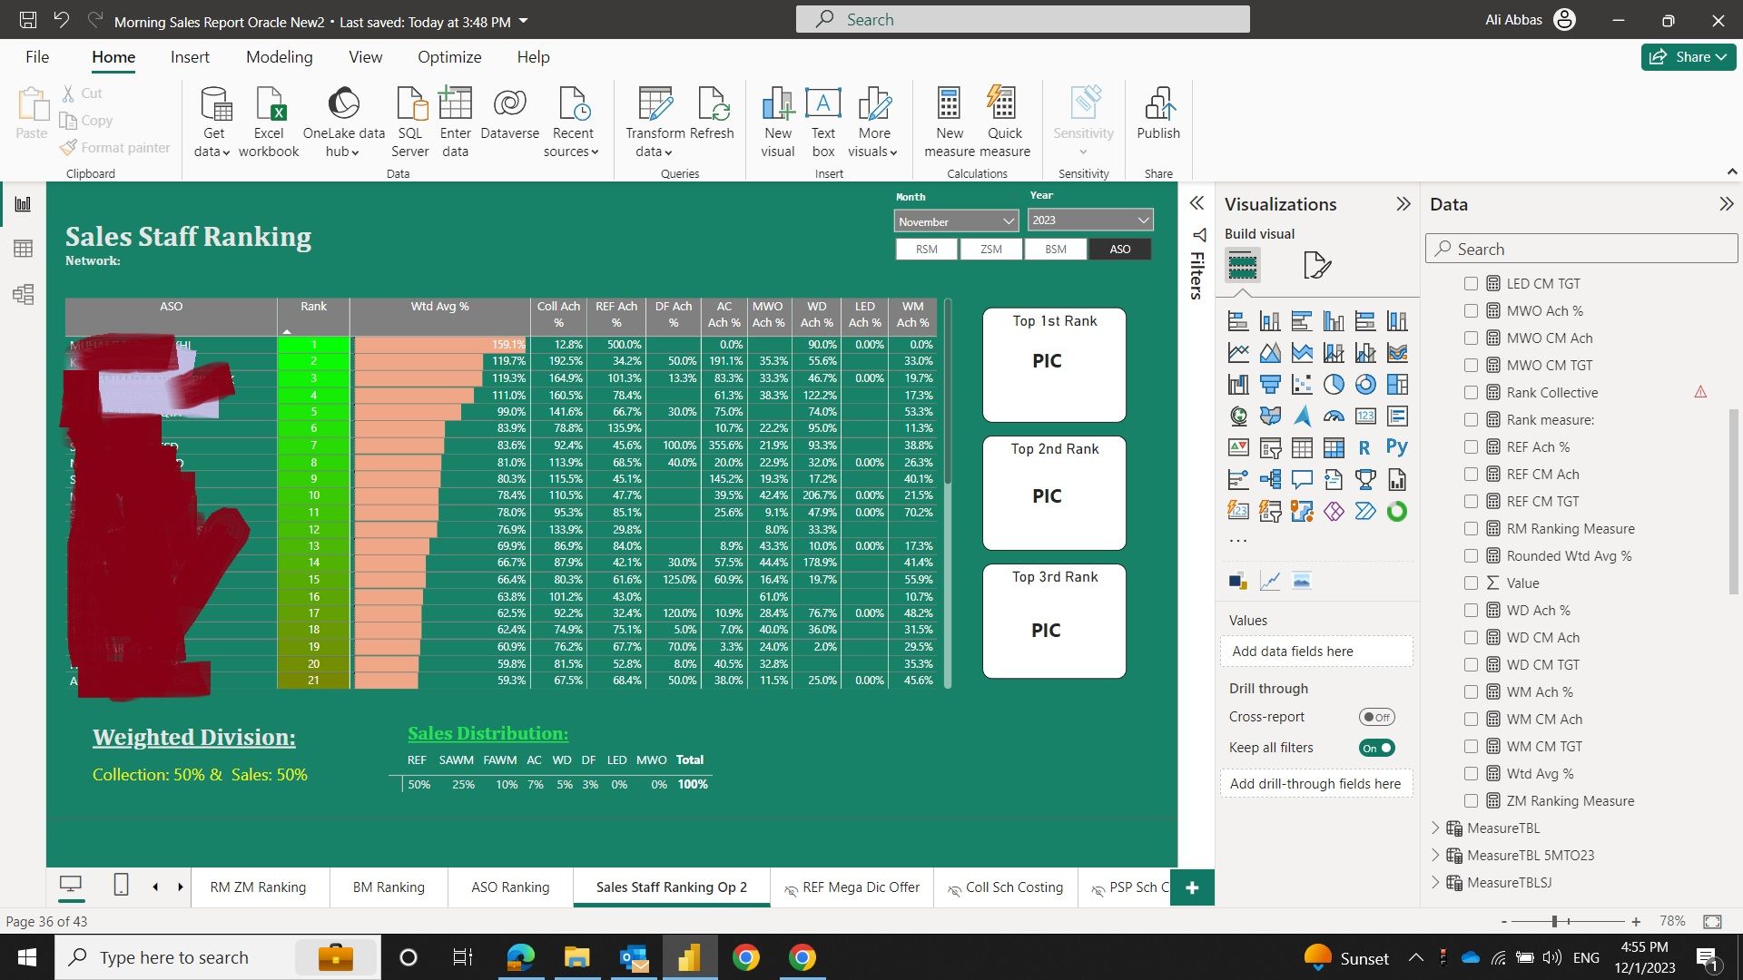1743x980 pixels.
Task: Collapse the Visualizations pane
Action: click(1403, 204)
